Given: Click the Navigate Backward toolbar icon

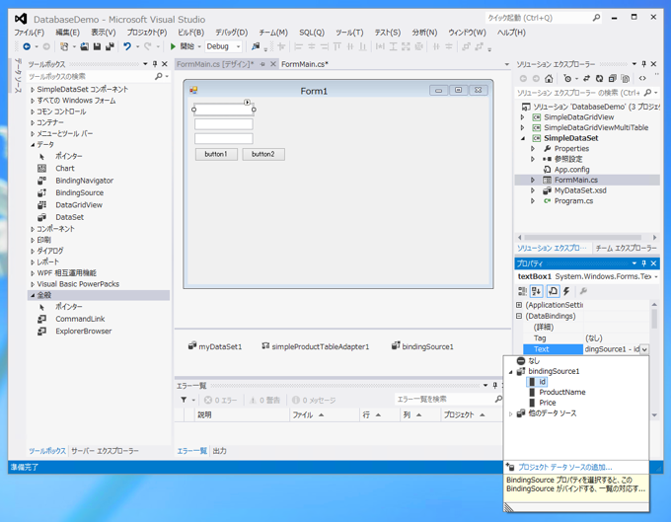Looking at the screenshot, I should point(27,46).
